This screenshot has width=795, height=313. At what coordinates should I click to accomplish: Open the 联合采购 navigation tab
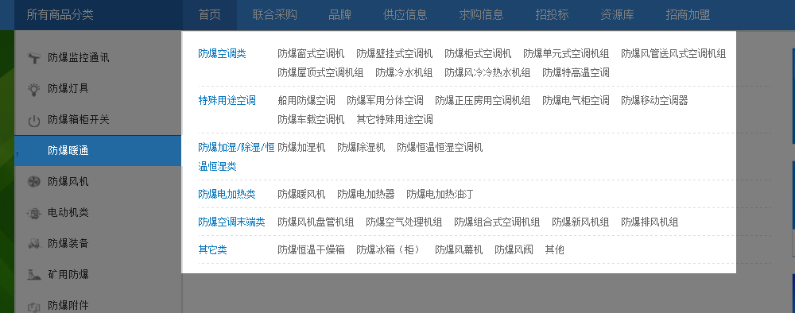[x=275, y=14]
